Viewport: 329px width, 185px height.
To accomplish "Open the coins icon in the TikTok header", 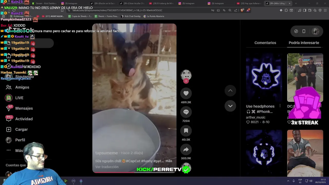I will coord(296,31).
